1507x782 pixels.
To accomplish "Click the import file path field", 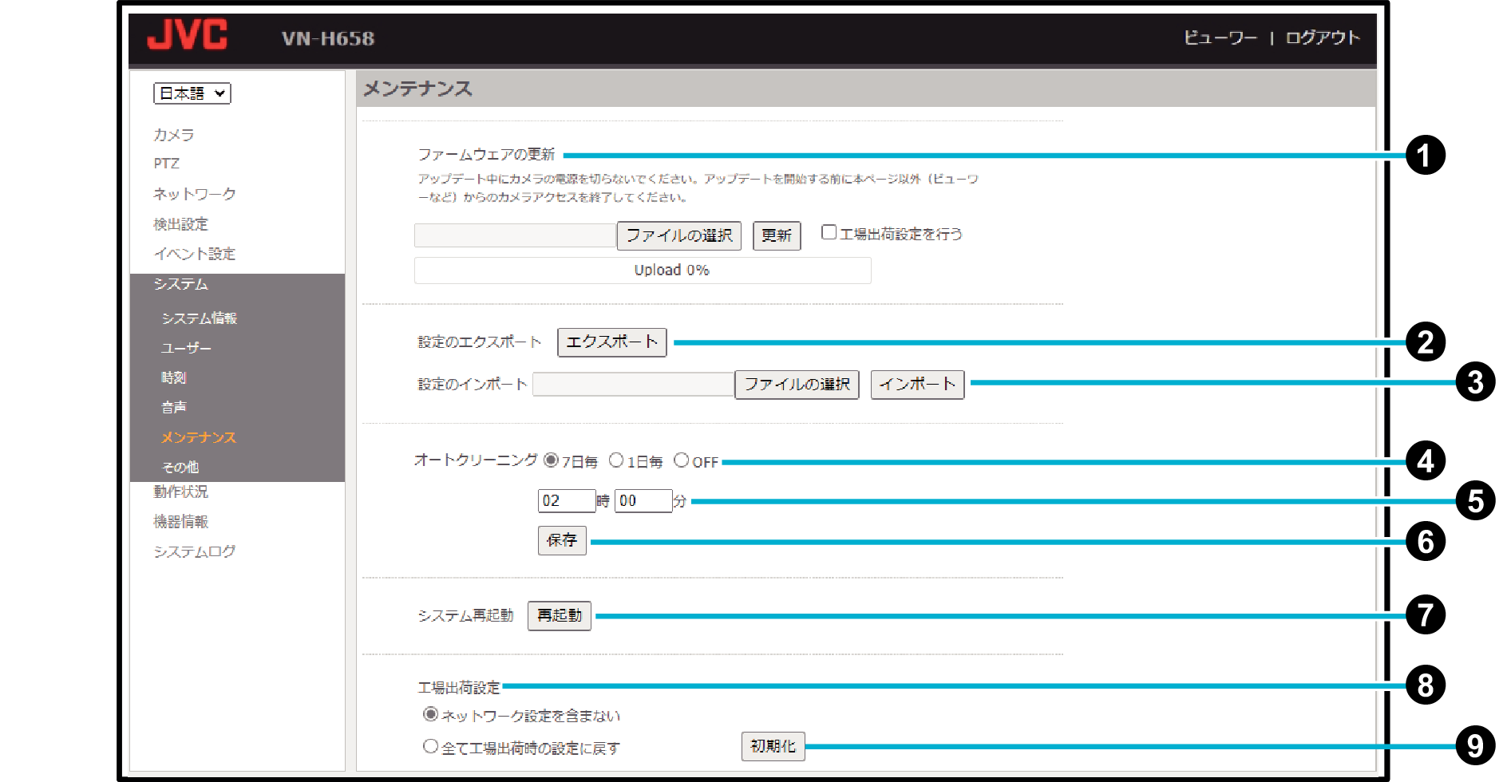I will [x=634, y=385].
